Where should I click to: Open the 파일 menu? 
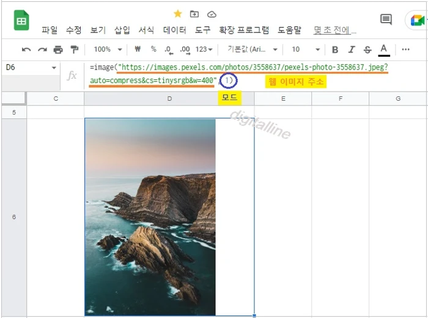[50, 30]
